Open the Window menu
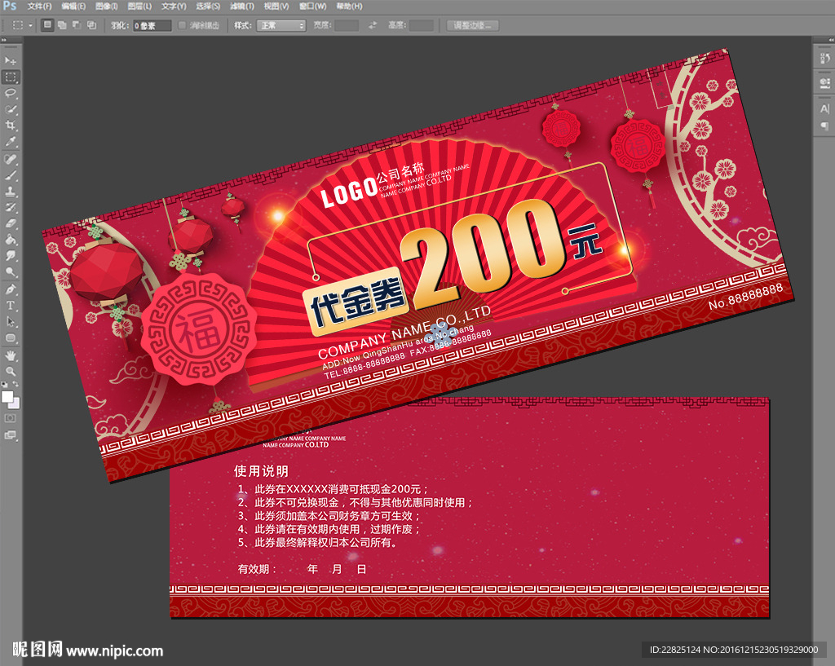Screen dimensions: 835x666 pos(312,7)
